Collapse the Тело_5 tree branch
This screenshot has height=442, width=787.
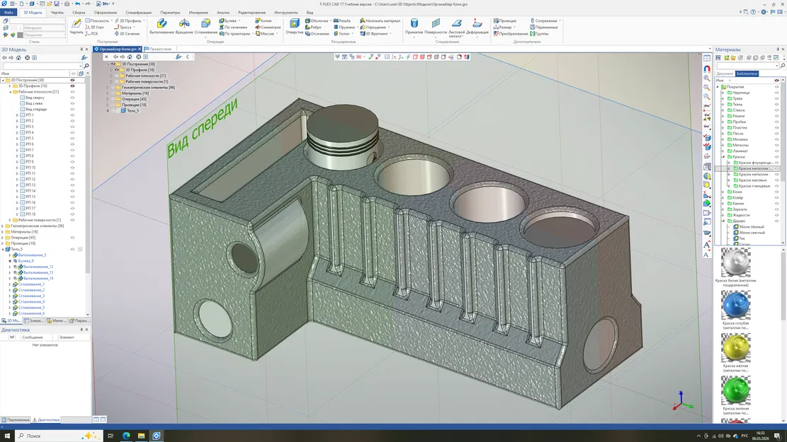point(3,249)
